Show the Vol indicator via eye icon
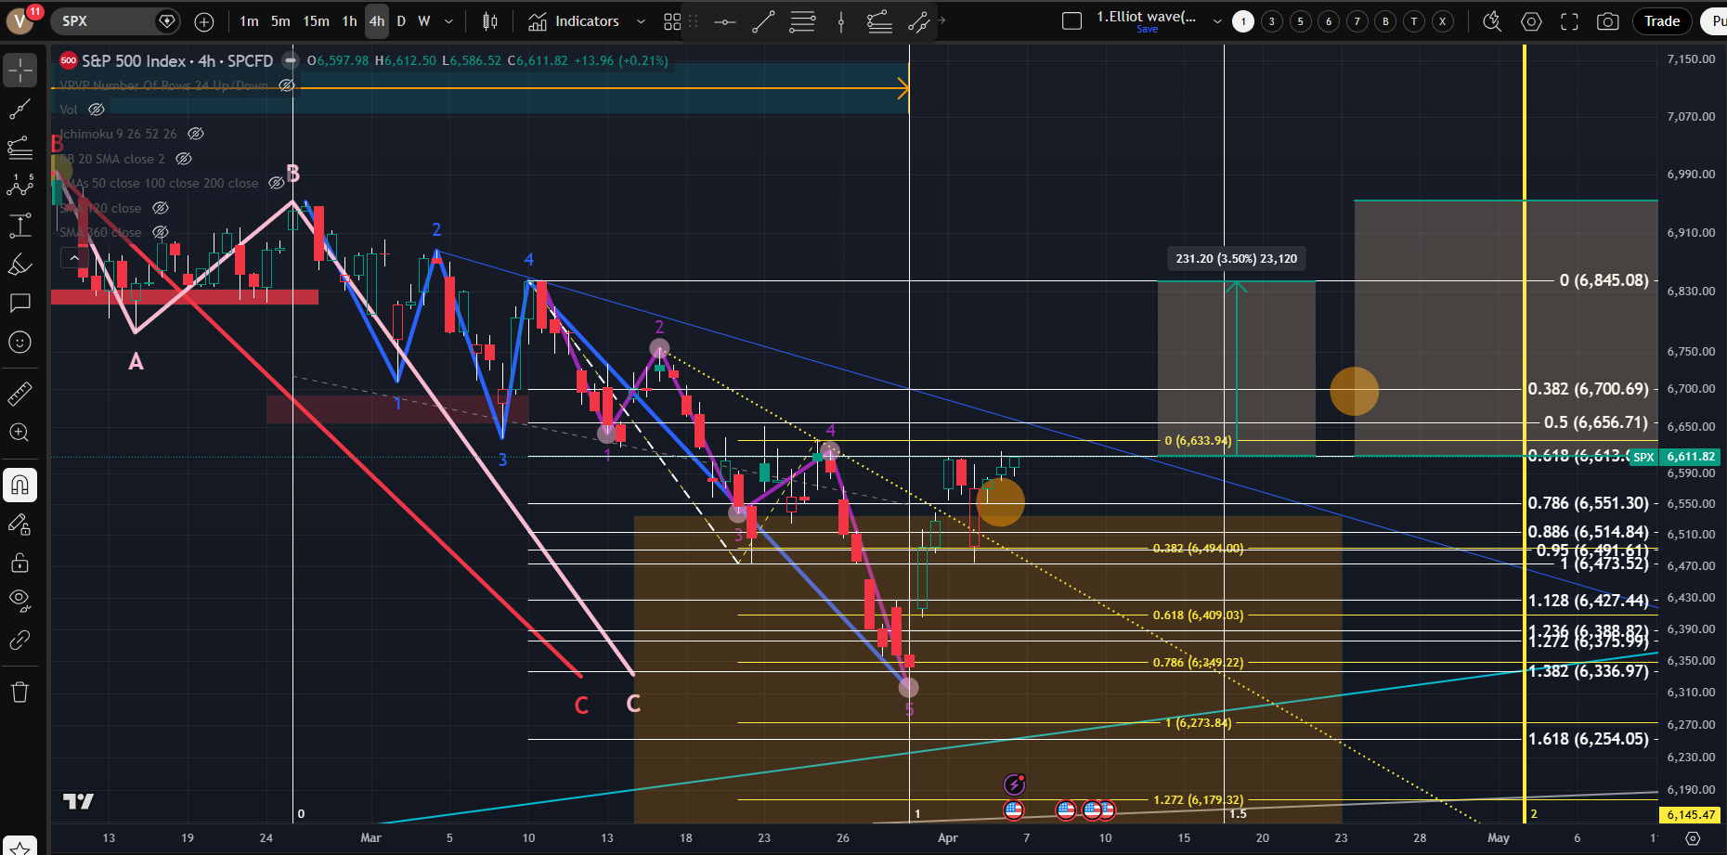Screen dimensions: 1727x855 (97, 110)
